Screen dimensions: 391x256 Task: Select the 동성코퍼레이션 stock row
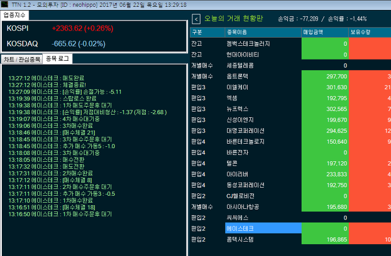pyautogui.click(x=290, y=185)
